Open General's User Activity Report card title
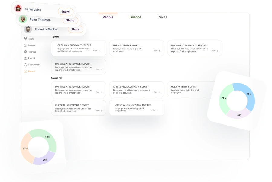 tap(184, 87)
